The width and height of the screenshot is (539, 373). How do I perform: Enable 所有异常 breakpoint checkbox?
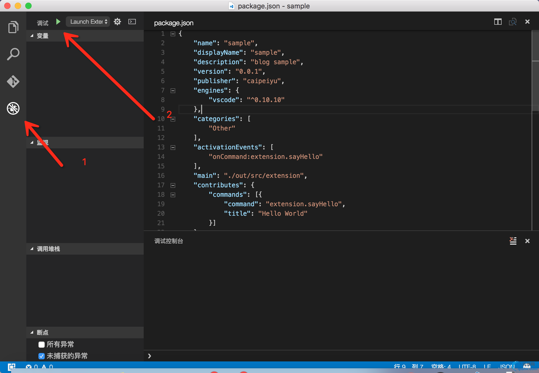42,344
